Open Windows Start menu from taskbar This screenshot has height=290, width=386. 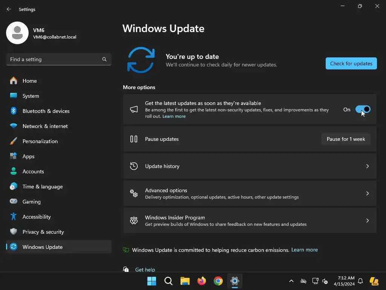click(152, 281)
